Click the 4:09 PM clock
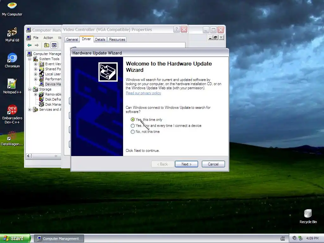 [312, 238]
